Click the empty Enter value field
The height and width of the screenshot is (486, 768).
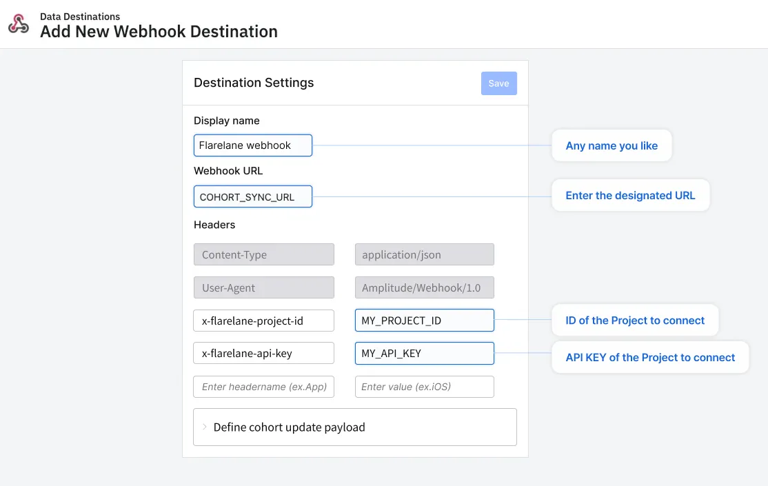pyautogui.click(x=424, y=387)
